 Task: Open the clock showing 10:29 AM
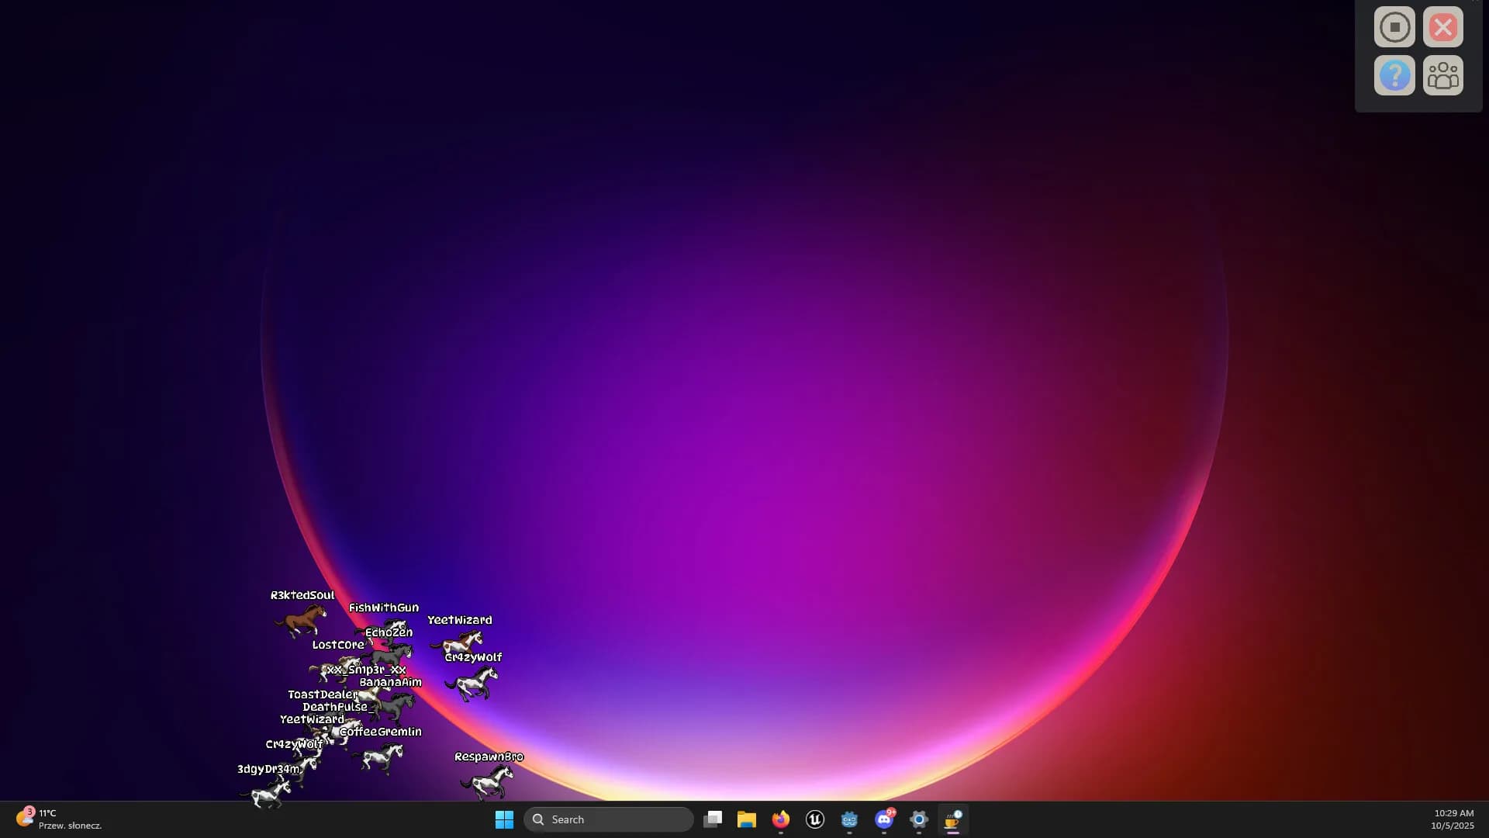pos(1453,819)
